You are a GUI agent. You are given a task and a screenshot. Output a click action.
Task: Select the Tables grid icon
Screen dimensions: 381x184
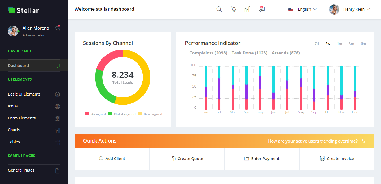(57, 142)
